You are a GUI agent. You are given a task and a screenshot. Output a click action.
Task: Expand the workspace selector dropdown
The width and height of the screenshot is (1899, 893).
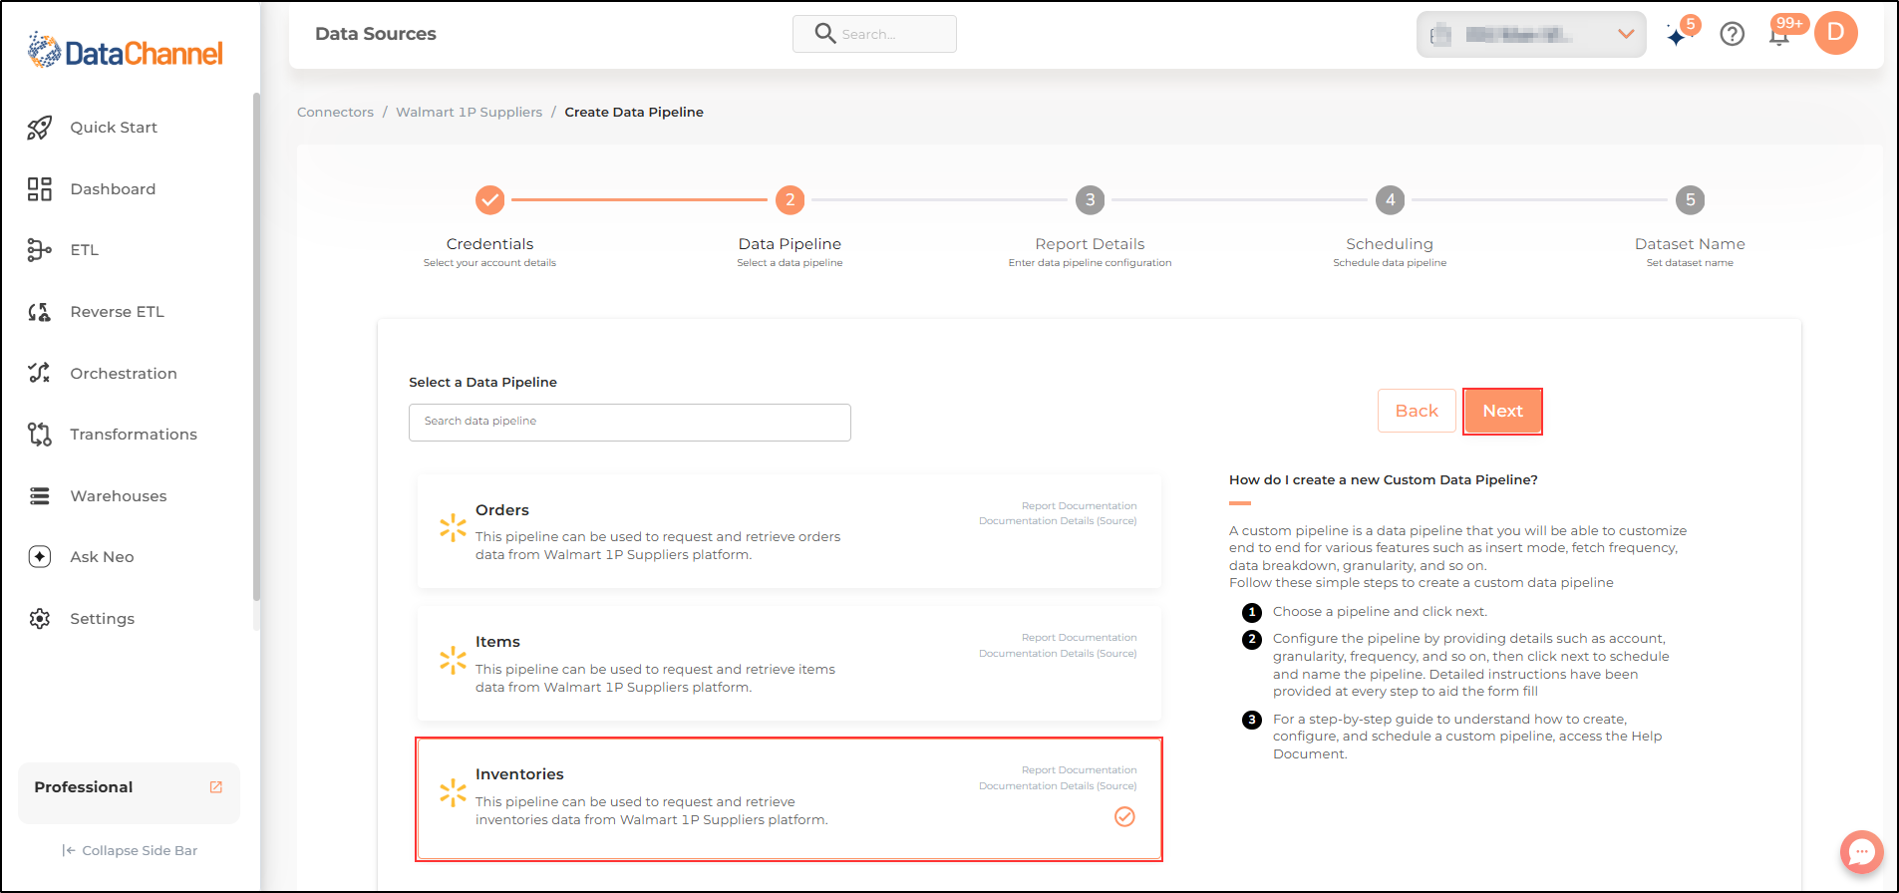[1531, 35]
